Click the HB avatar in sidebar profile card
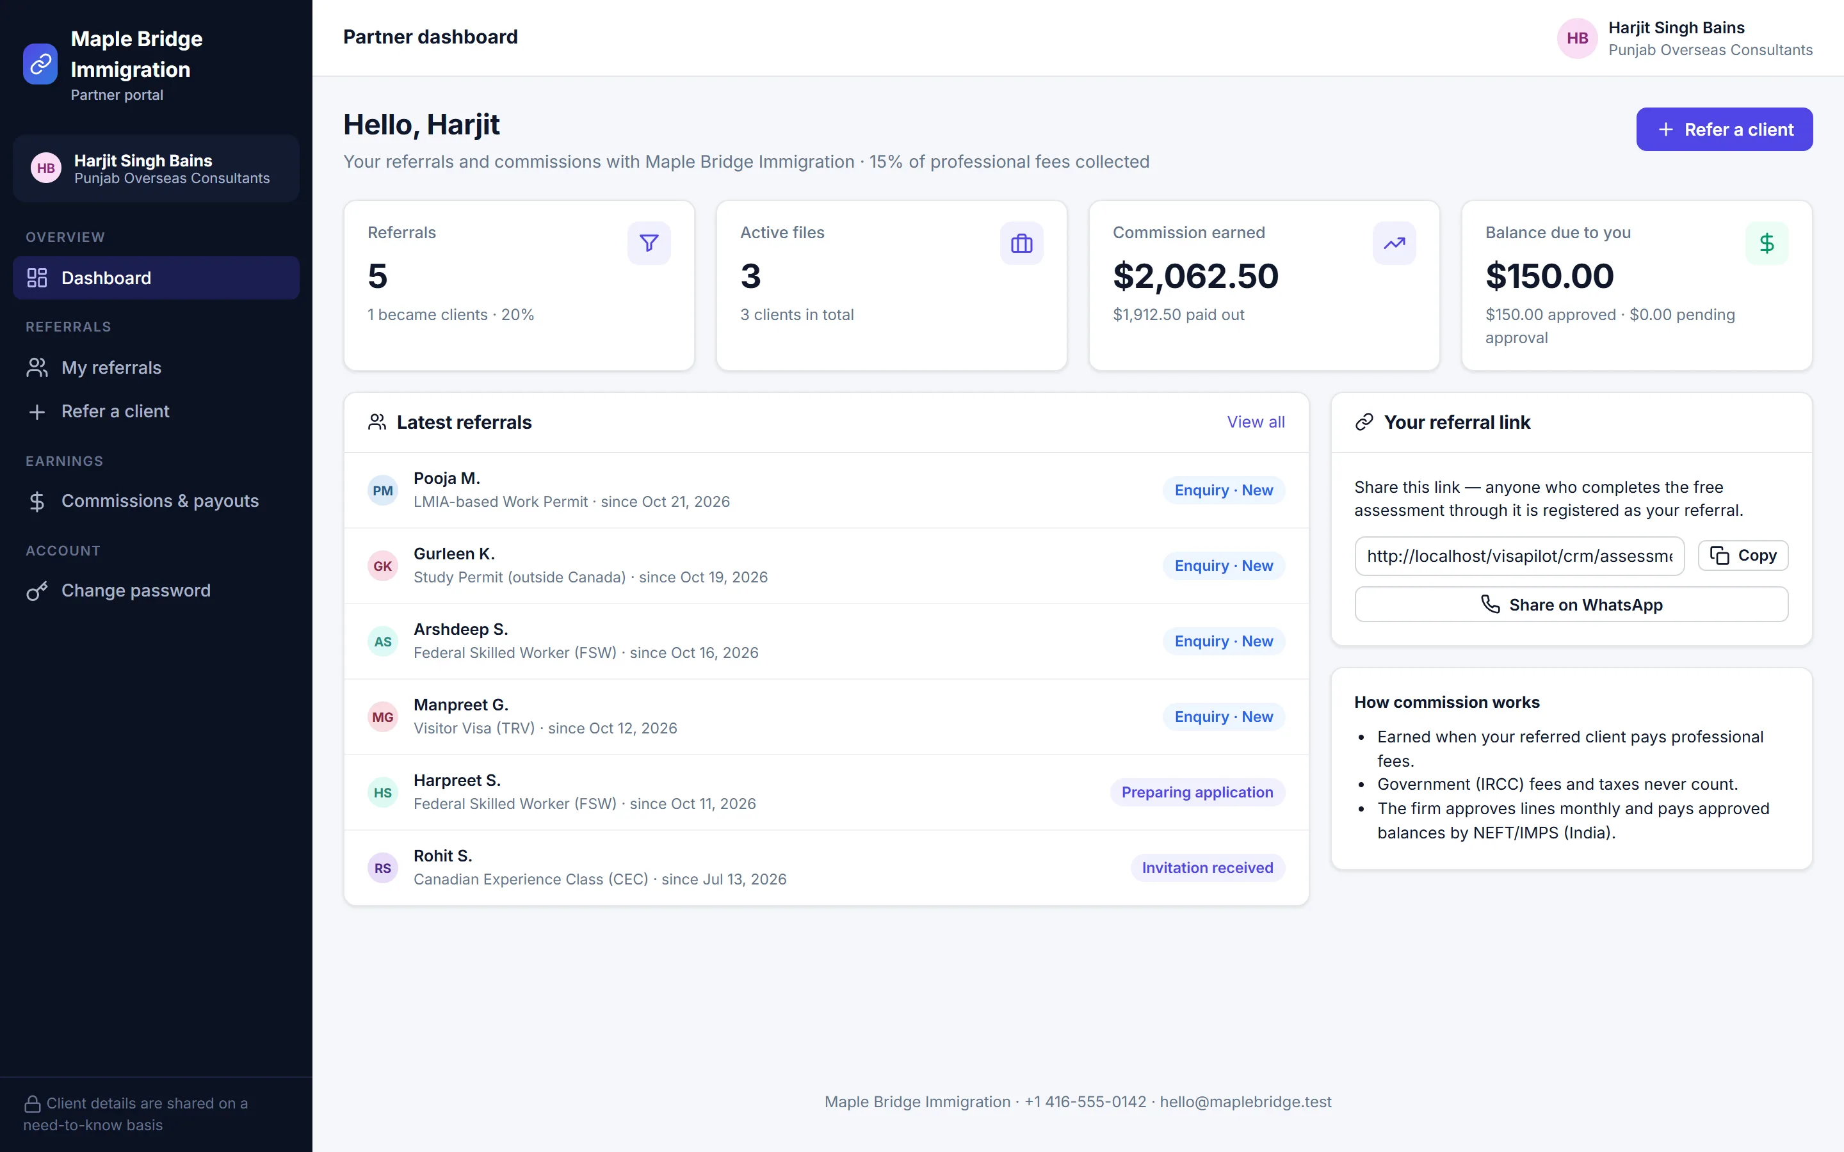Screen dimensions: 1844x1152 click(45, 168)
